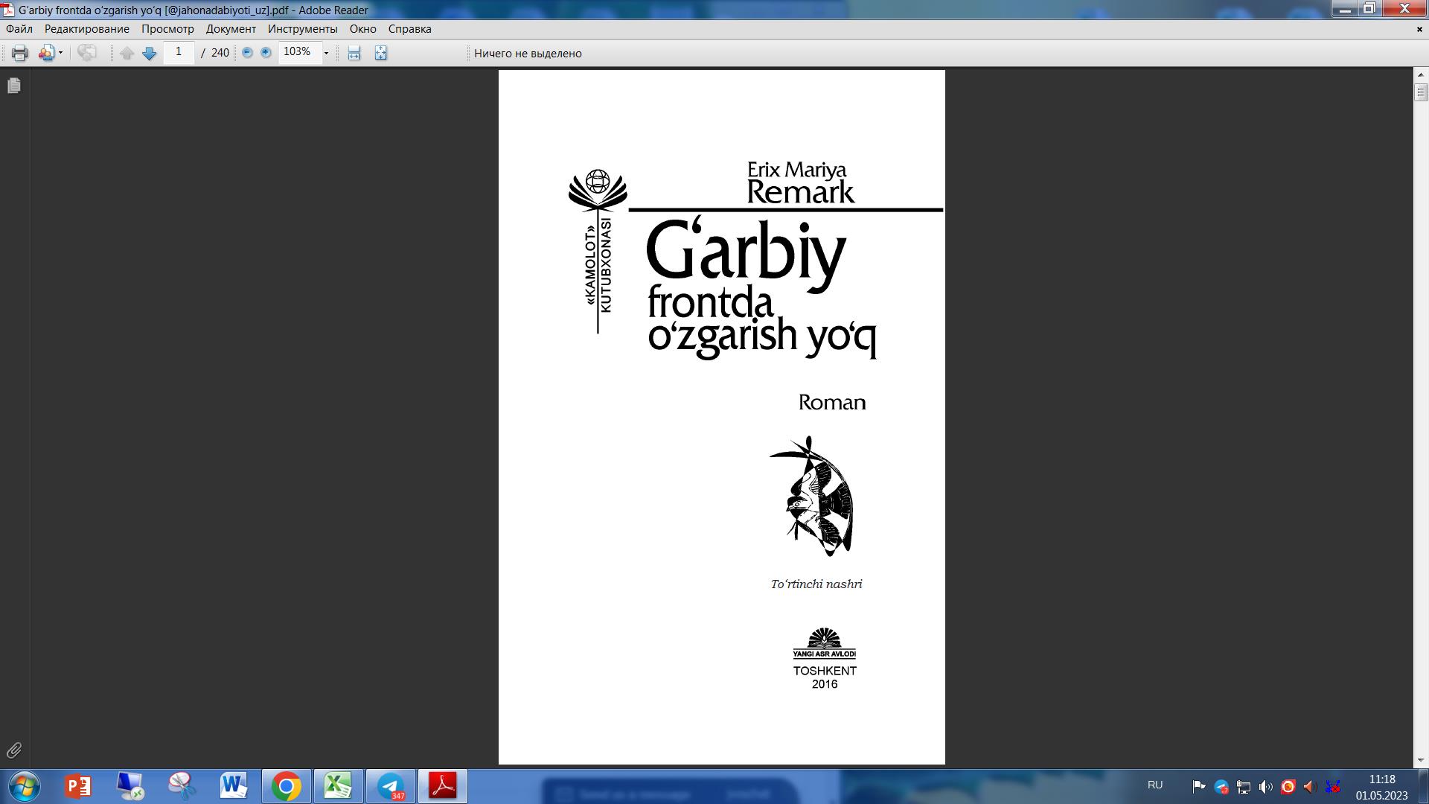
Task: Print the document
Action: pyautogui.click(x=19, y=53)
